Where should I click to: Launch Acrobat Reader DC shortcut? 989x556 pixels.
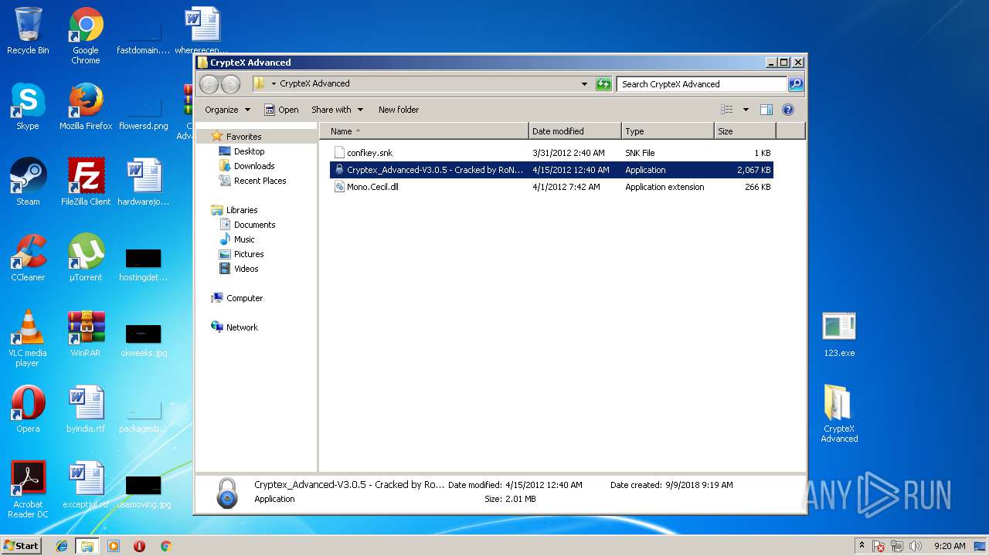(x=28, y=490)
